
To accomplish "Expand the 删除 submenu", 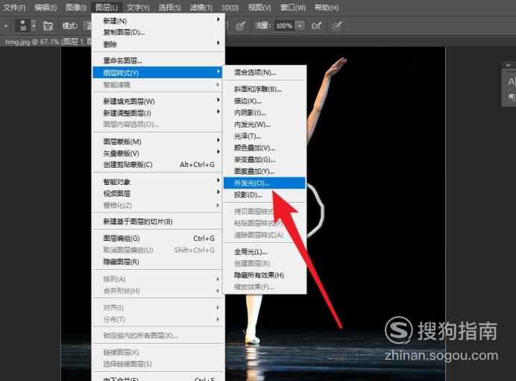I will [158, 44].
